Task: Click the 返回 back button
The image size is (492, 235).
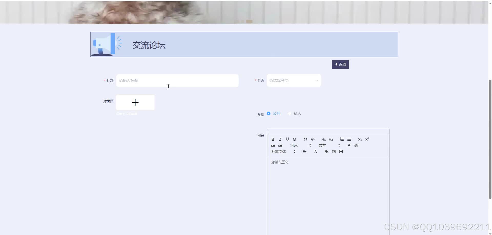Action: click(340, 64)
